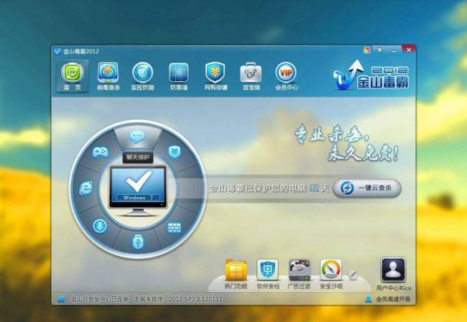Click the shield app icon in title bar
Image resolution: width=467 pixels, height=322 pixels.
(57, 51)
